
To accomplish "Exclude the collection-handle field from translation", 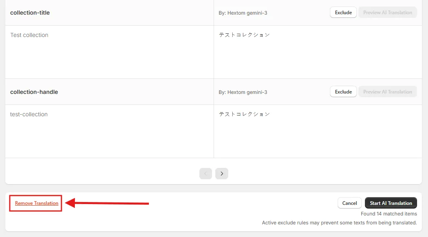I will pos(343,92).
